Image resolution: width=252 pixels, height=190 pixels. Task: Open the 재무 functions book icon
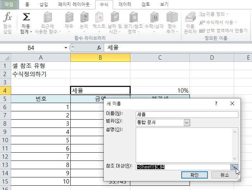pyautogui.click(x=69, y=17)
